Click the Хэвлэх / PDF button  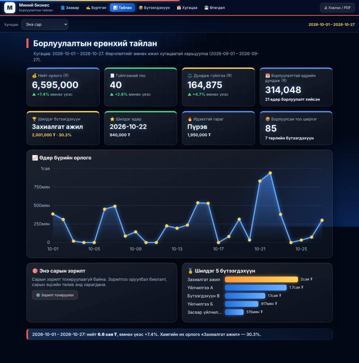(x=337, y=8)
